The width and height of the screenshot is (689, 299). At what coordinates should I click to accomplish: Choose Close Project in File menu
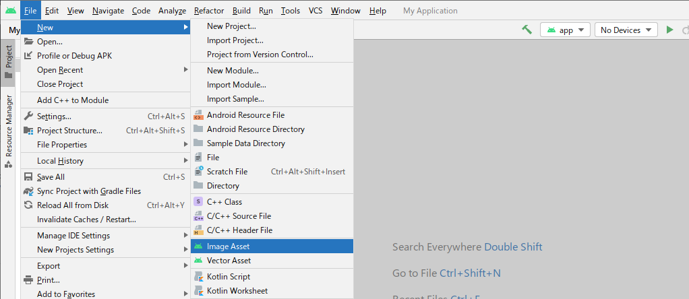coord(105,84)
